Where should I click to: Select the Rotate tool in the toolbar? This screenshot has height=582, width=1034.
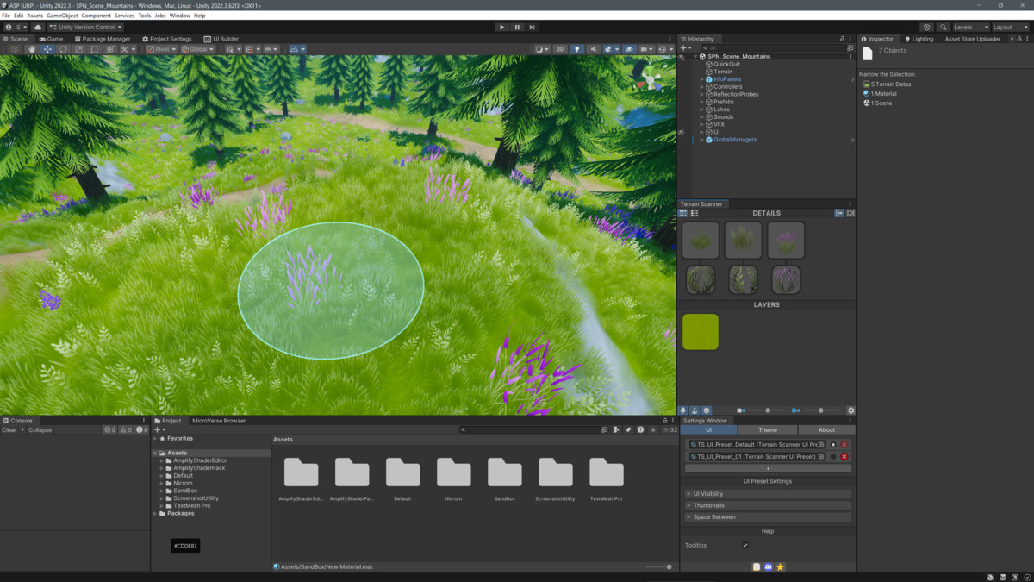tap(64, 48)
